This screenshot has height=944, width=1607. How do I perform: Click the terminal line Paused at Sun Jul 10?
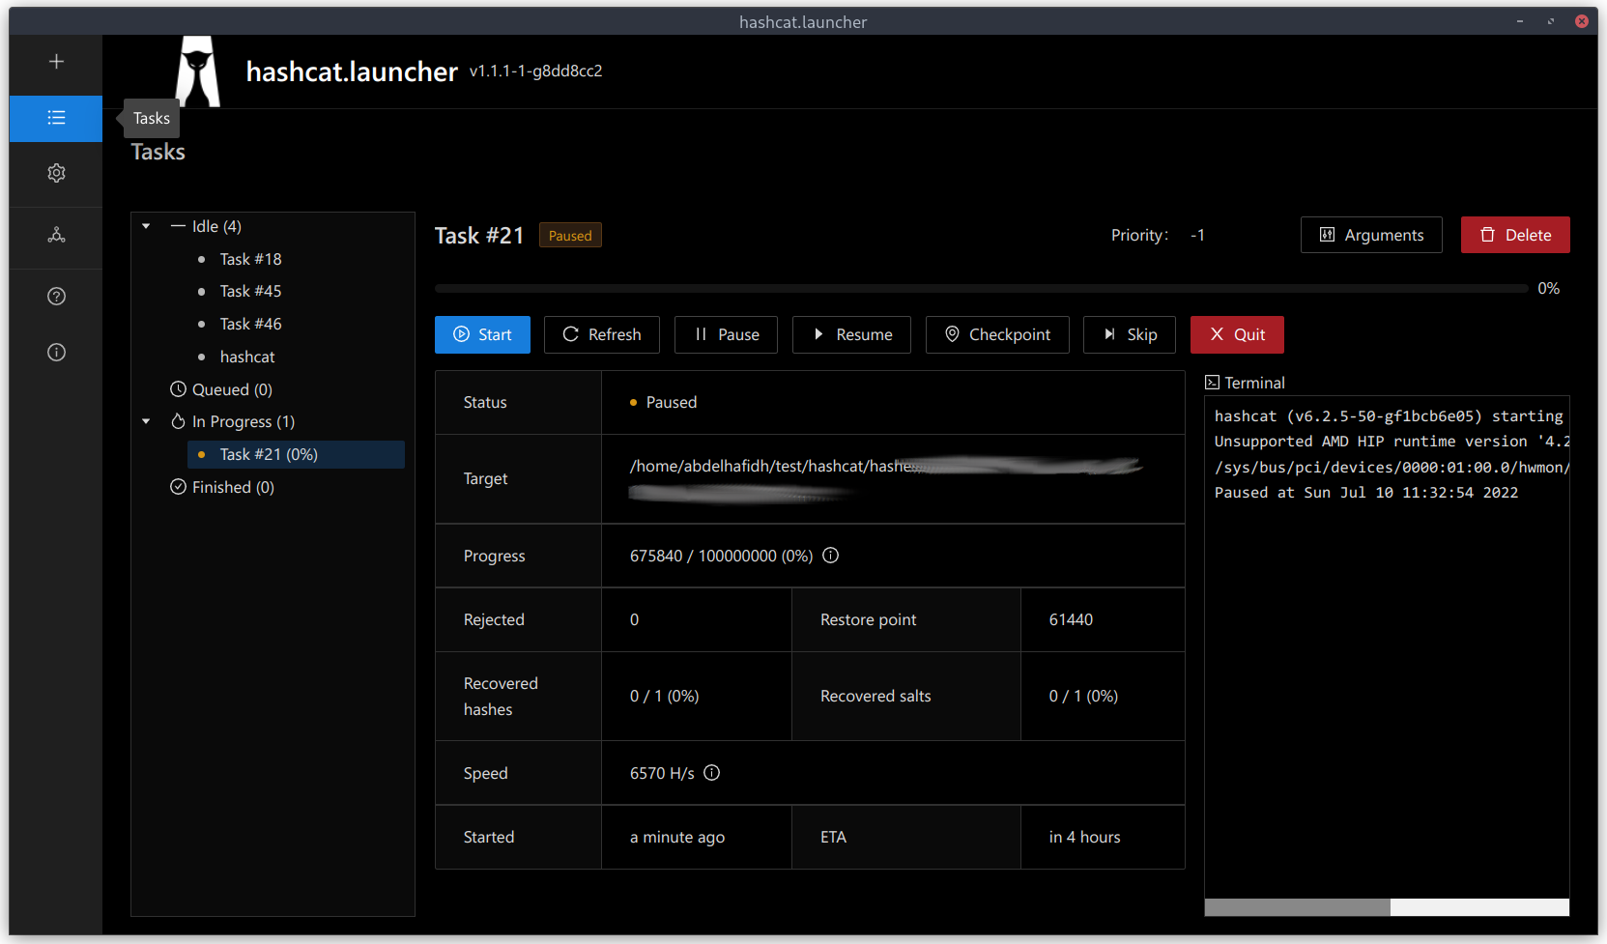[1365, 493]
